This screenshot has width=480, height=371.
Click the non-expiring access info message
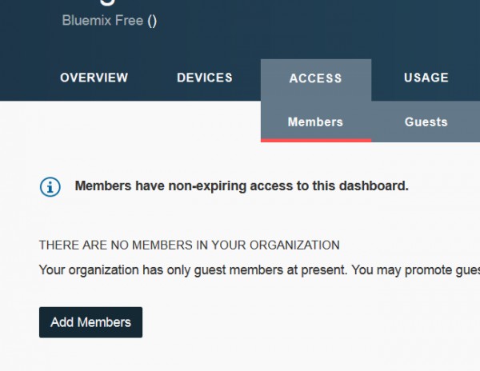tap(242, 186)
